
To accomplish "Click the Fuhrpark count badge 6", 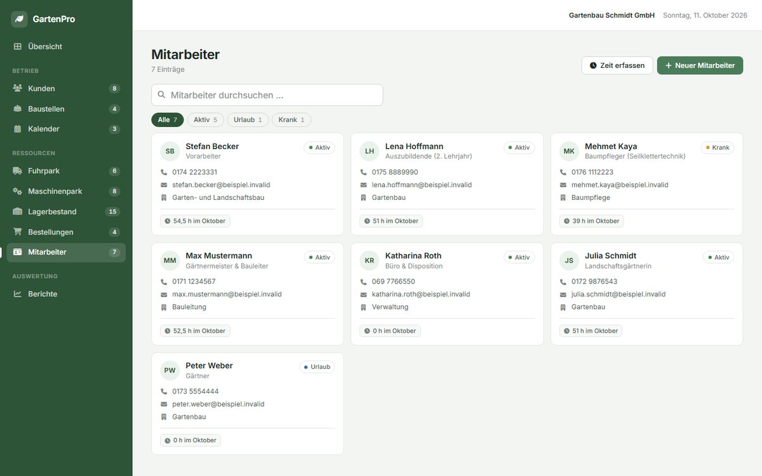I will pos(114,171).
